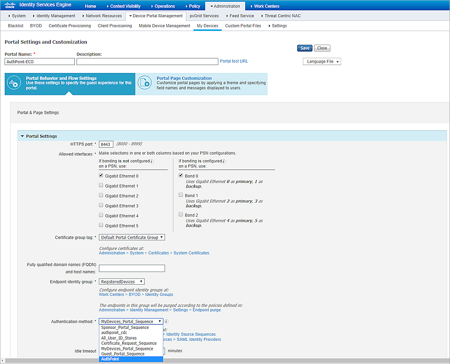Open Portal Page Customization tab

[x=201, y=84]
